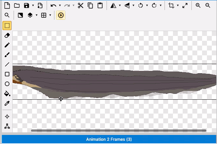Select the pencil tool
217x144 pixels.
tap(7, 45)
